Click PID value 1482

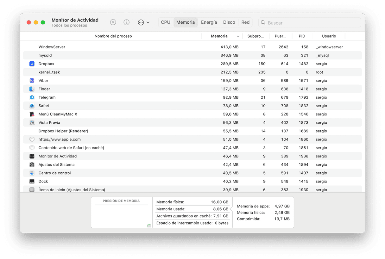[303, 64]
